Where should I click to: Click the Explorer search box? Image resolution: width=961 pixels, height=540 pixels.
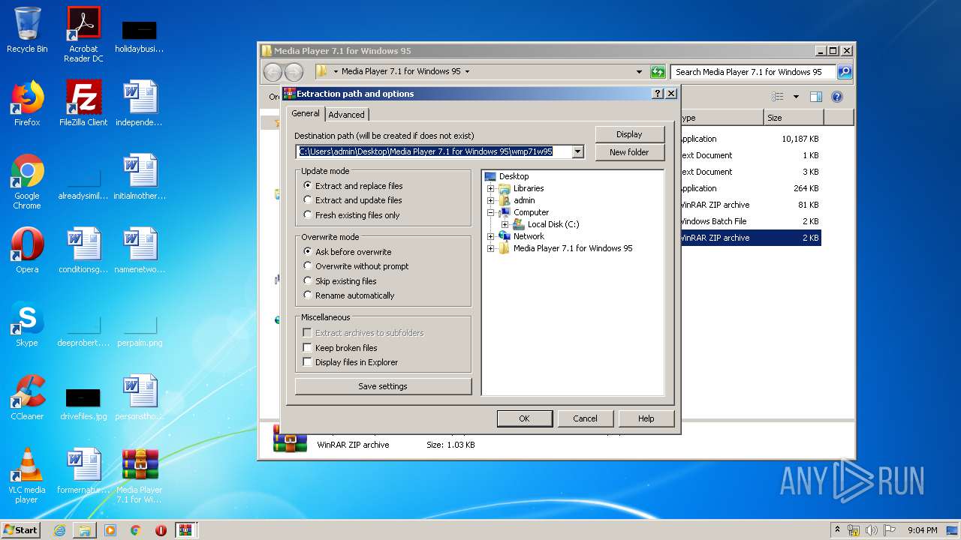(753, 72)
